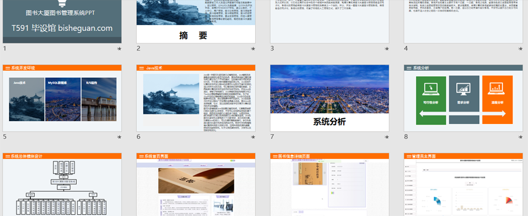The image size is (528, 216).
Task: Select the 摘要 slide thumbnail
Action: coord(196,21)
